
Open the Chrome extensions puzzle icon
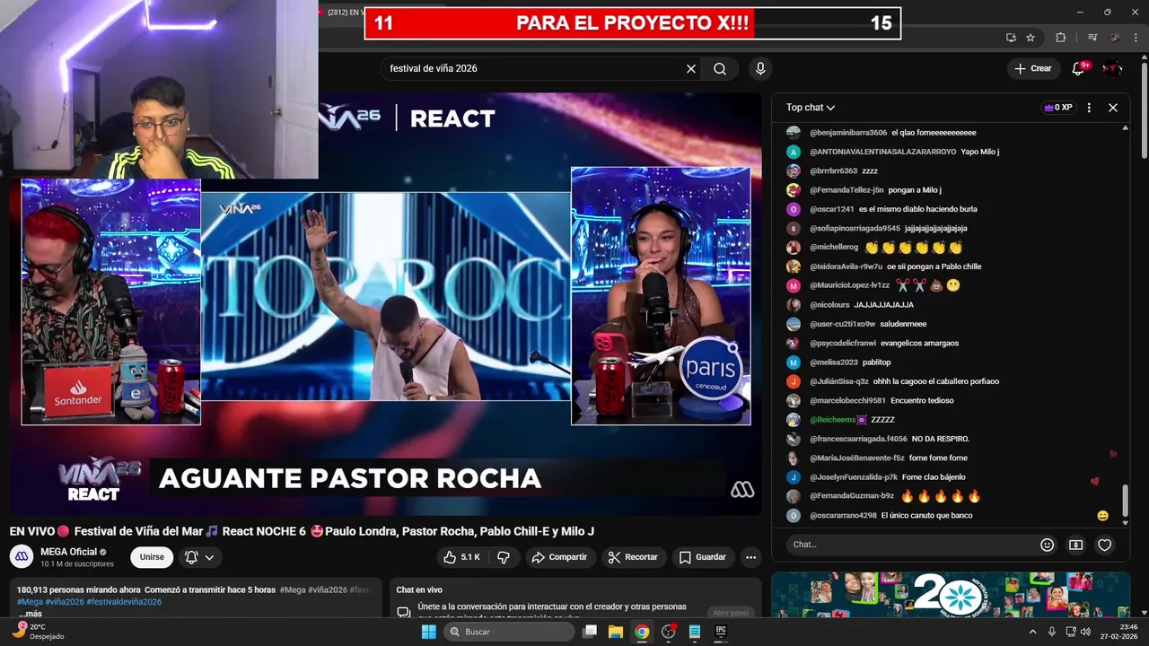[x=1061, y=38]
